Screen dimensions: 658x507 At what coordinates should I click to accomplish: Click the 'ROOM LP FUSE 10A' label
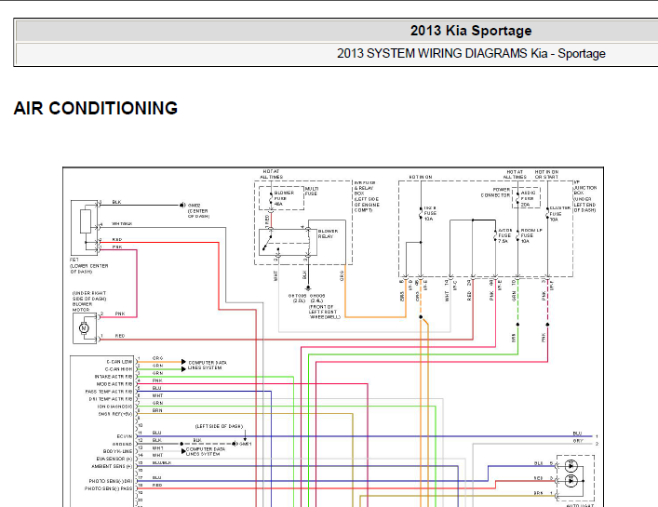(531, 235)
